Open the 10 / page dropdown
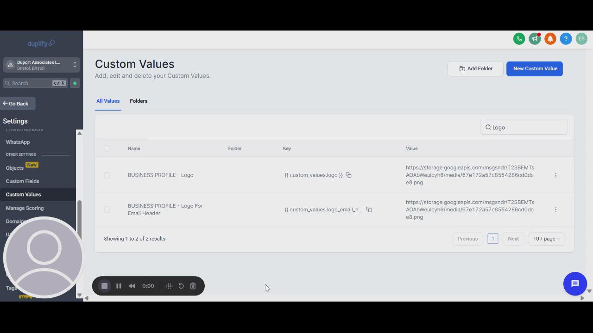 click(546, 239)
